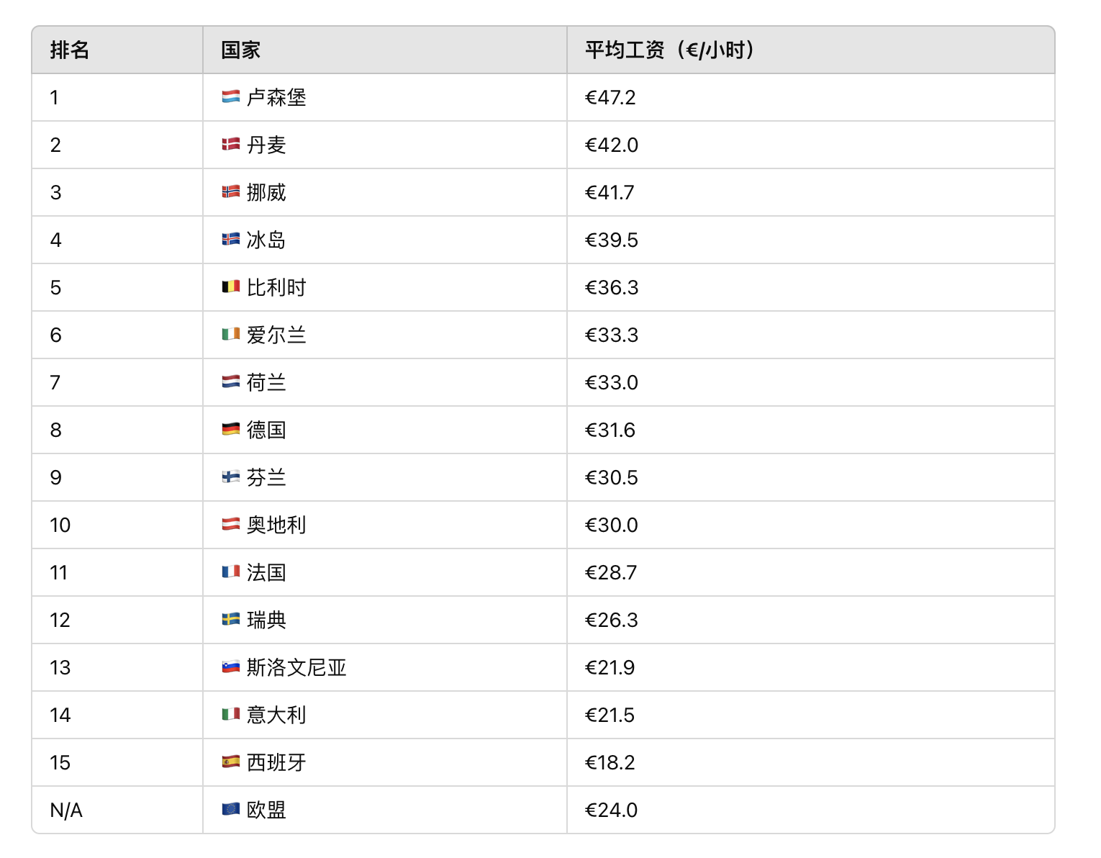
Task: Click the Austria flag icon
Action: click(x=230, y=524)
